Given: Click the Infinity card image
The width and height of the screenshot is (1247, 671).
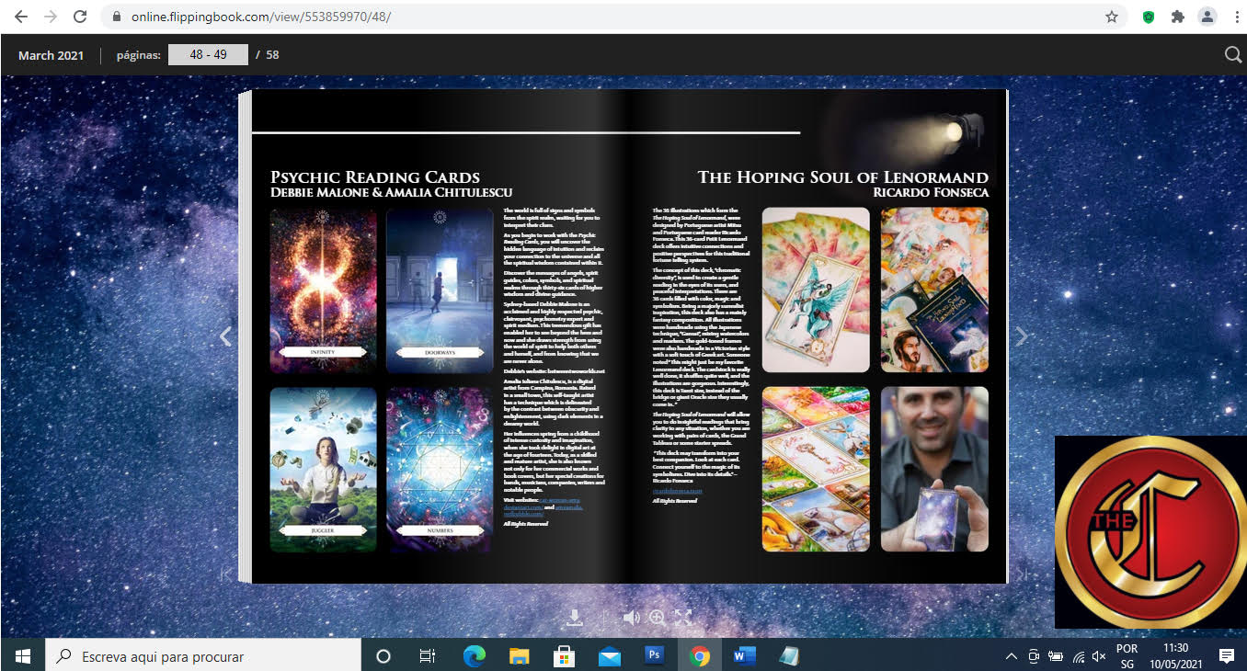Looking at the screenshot, I should pyautogui.click(x=323, y=290).
